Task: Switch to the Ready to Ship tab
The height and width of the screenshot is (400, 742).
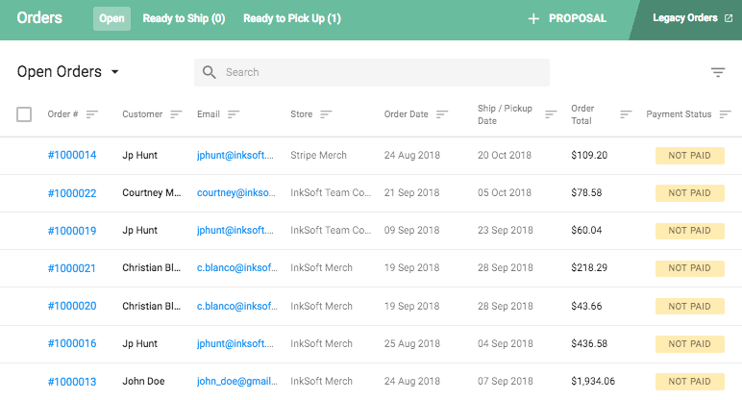Action: coord(184,18)
